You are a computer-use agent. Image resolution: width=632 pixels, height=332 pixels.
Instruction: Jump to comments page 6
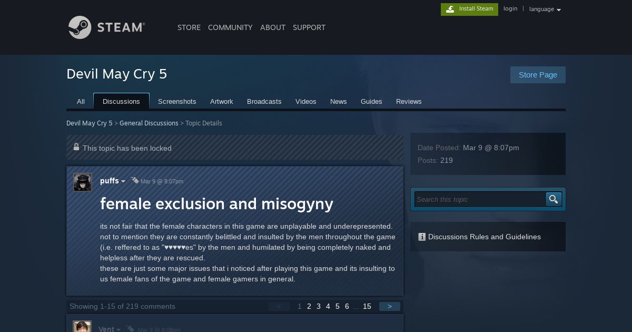(347, 306)
